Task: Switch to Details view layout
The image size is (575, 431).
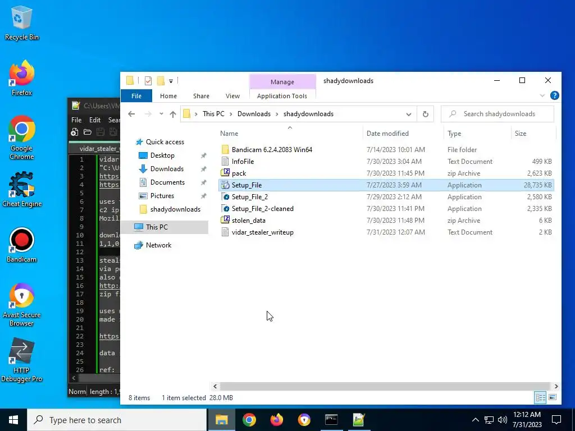Action: coord(540,398)
